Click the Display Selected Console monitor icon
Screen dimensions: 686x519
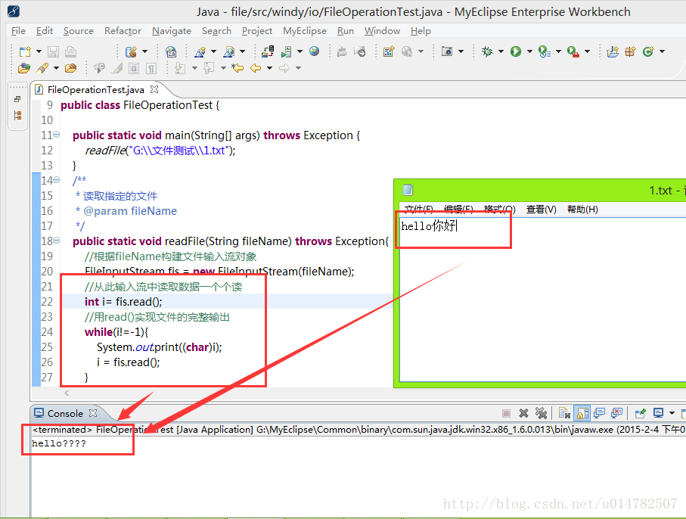coord(658,412)
